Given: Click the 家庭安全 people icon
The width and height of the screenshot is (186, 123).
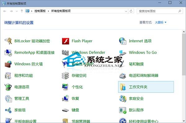Looking at the screenshot, I should 123,99.
